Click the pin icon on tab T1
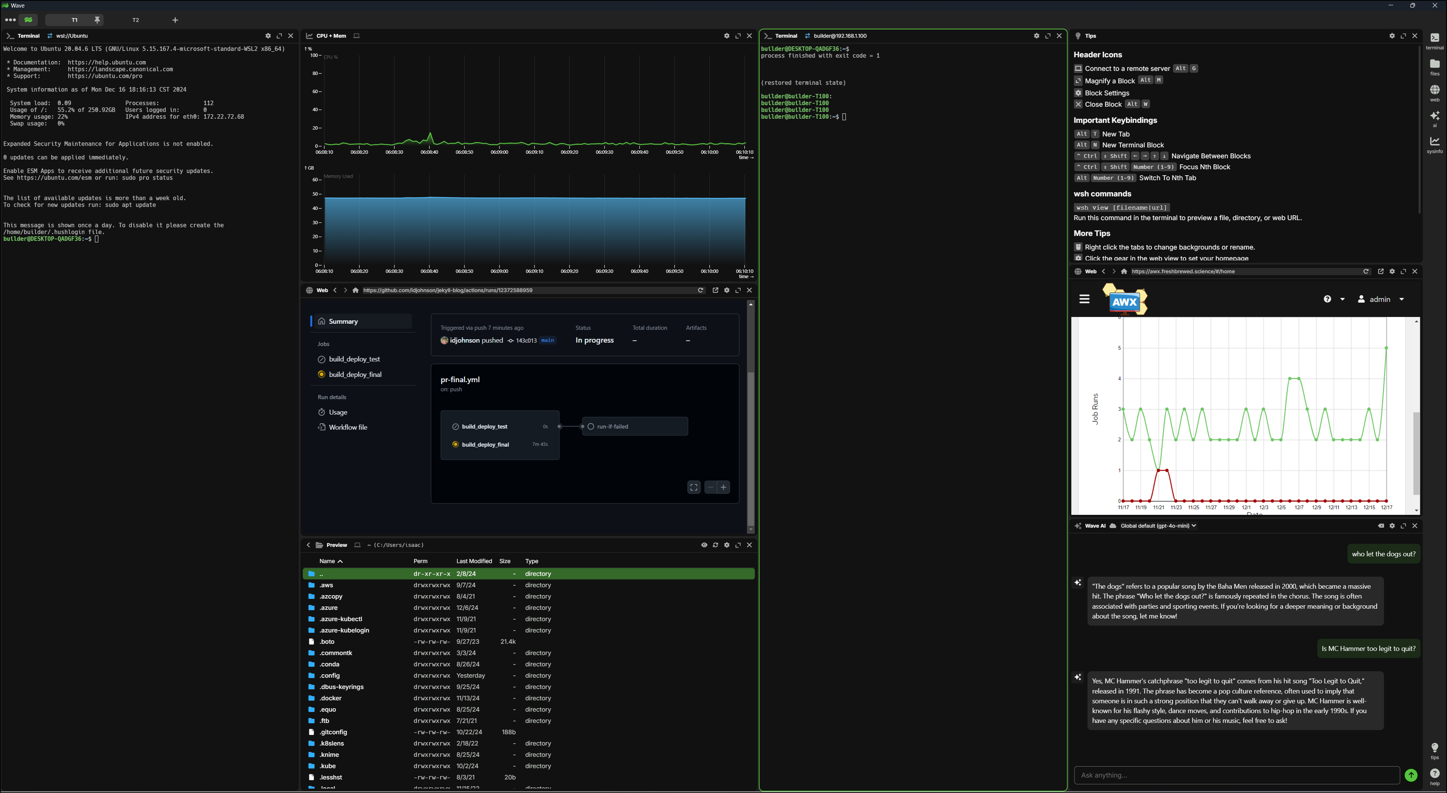This screenshot has height=793, width=1447. click(x=97, y=20)
